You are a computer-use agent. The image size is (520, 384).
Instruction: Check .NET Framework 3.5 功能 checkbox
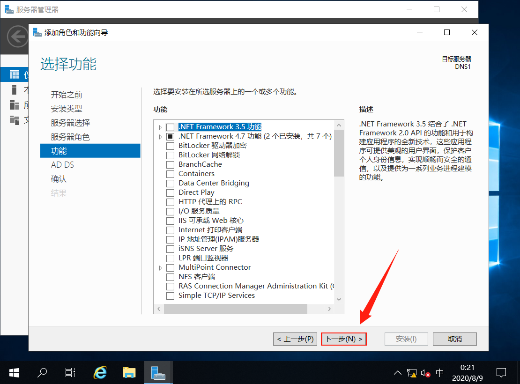point(170,127)
